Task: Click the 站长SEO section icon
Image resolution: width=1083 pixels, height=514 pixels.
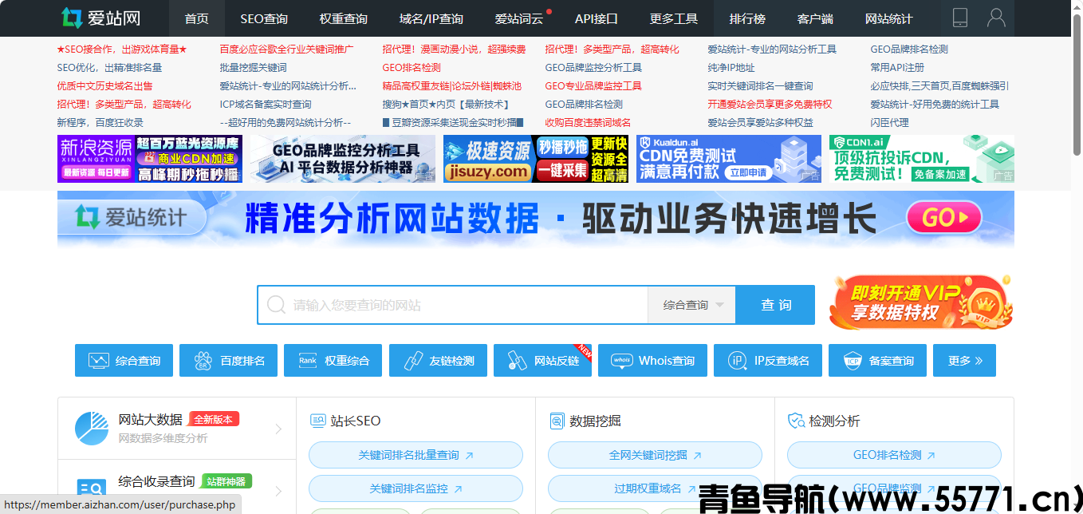Action: click(x=317, y=421)
